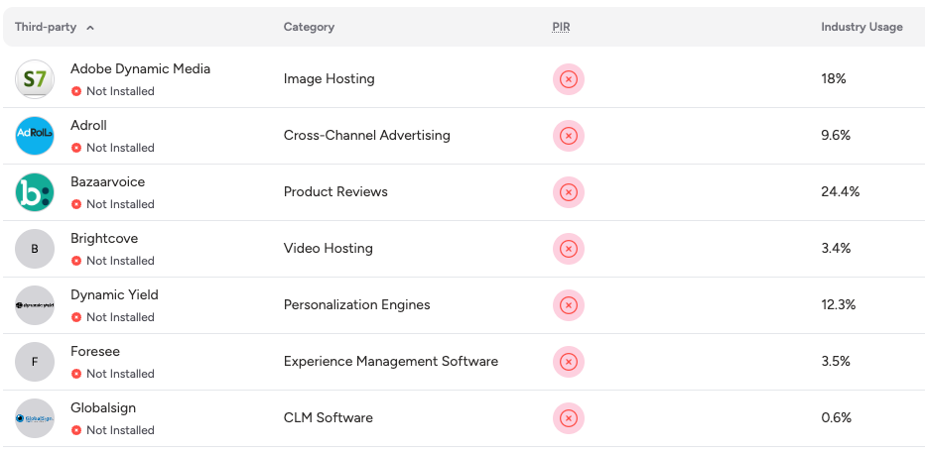Click the PIR column header
The width and height of the screenshot is (925, 454).
click(561, 27)
